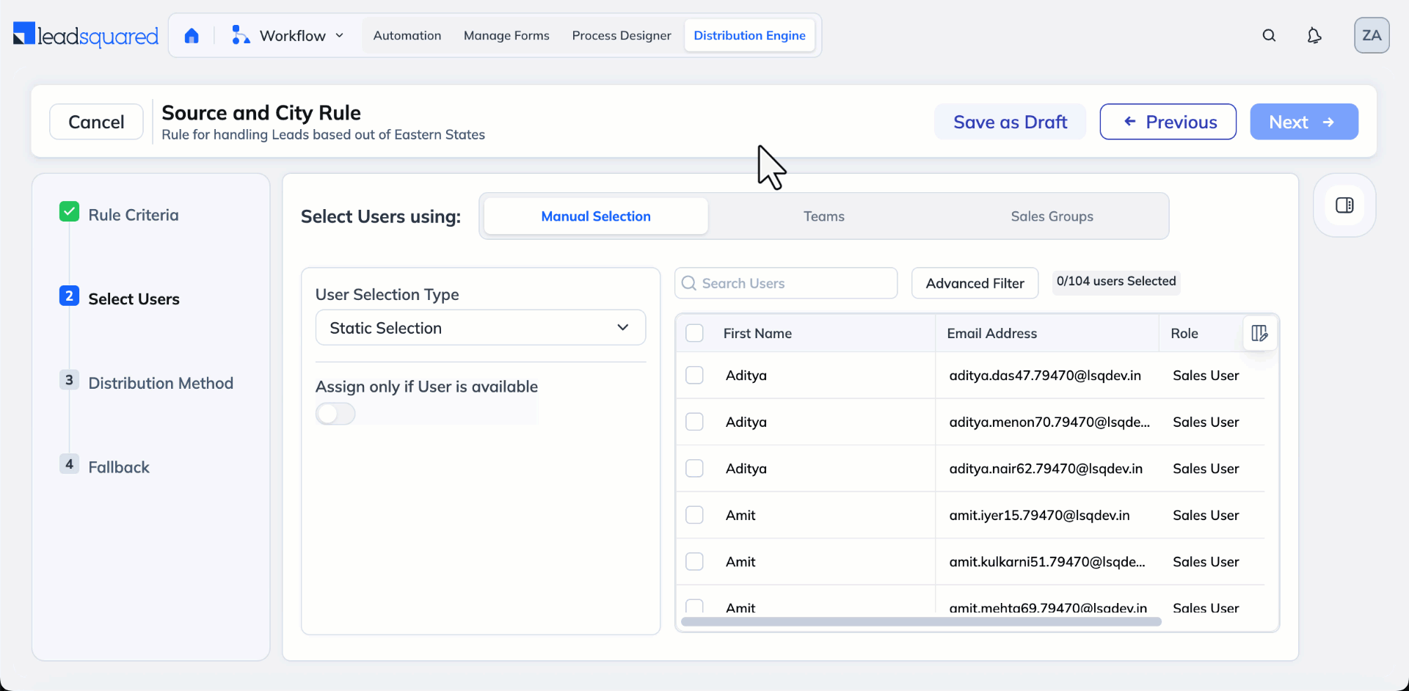1409x691 pixels.
Task: Switch to Manual Selection tab
Action: point(596,216)
